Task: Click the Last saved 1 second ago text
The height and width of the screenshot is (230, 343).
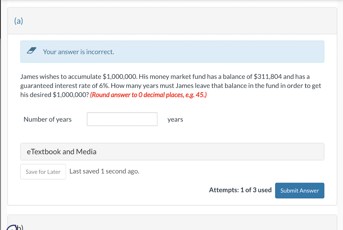Action: [x=104, y=171]
